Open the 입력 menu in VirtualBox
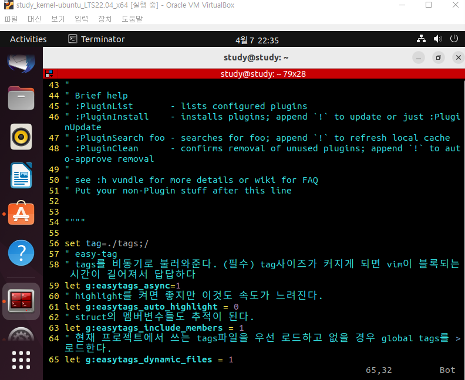The height and width of the screenshot is (380, 465). (81, 19)
